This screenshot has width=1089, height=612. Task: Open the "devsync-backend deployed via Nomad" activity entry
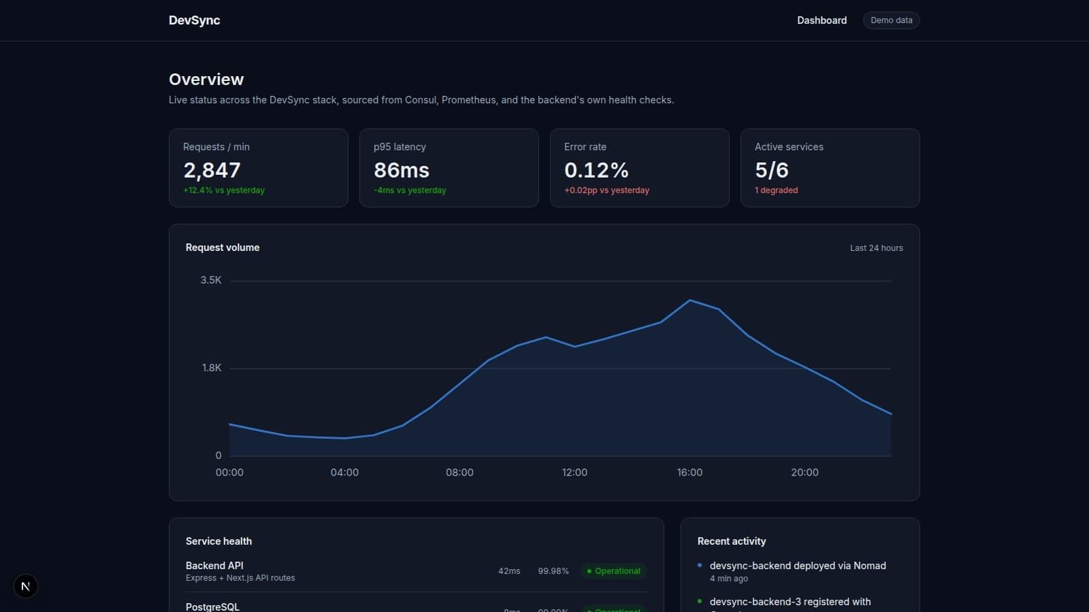coord(798,566)
